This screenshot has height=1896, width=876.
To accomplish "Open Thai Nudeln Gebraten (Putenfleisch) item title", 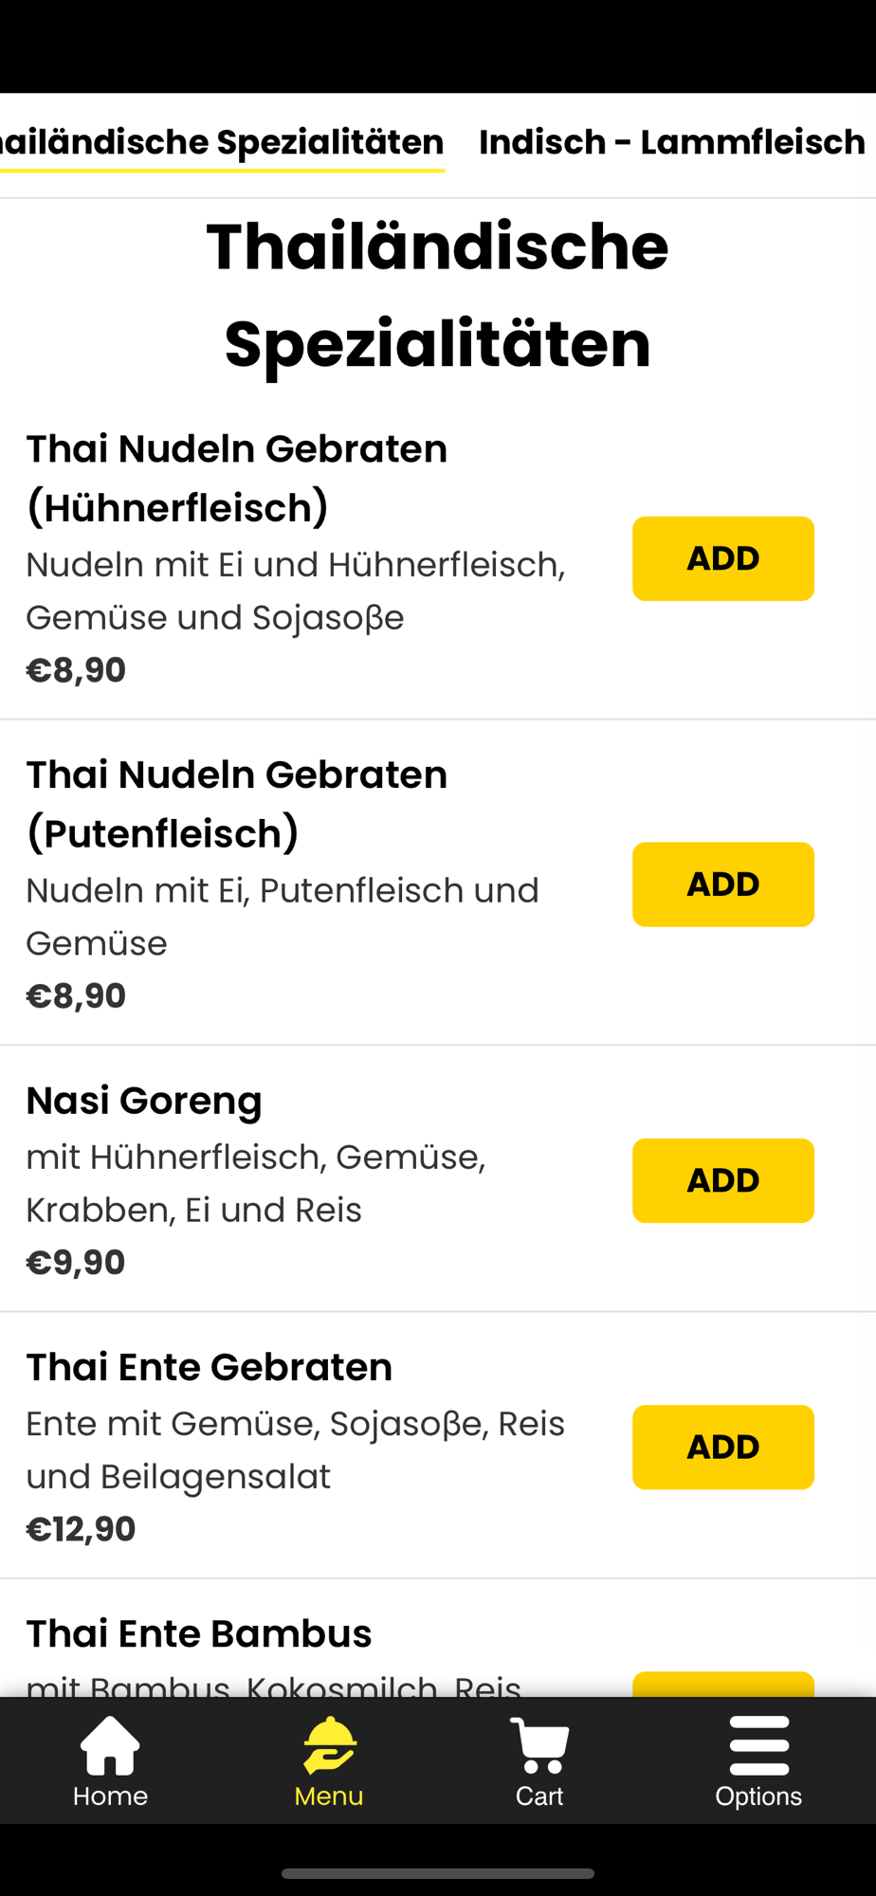I will tap(237, 804).
